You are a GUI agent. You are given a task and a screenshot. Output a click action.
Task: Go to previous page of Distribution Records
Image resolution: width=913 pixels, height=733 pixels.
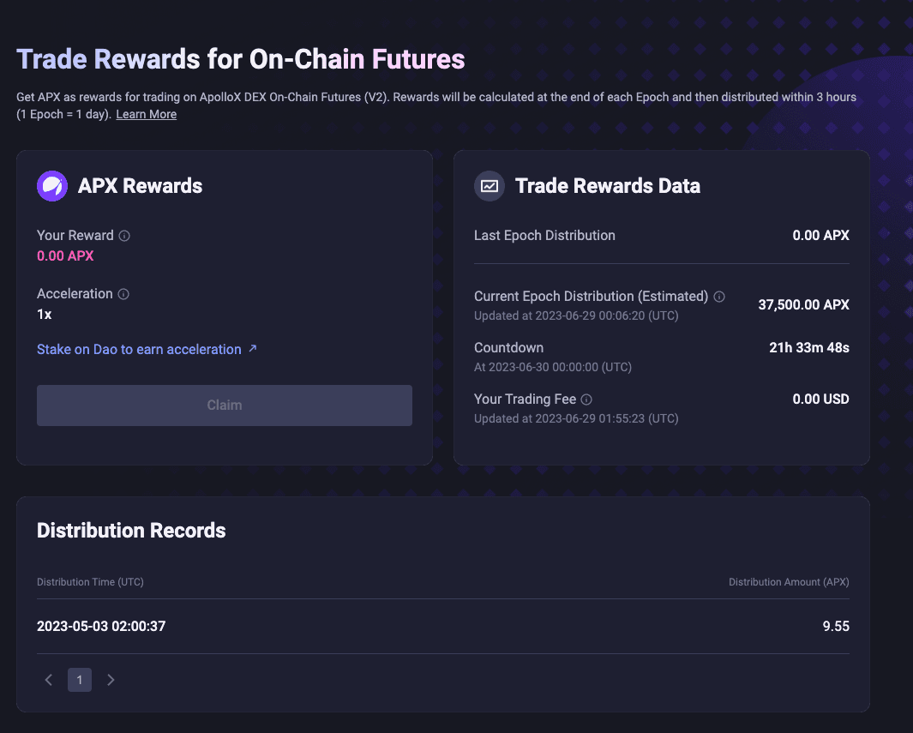pyautogui.click(x=49, y=680)
